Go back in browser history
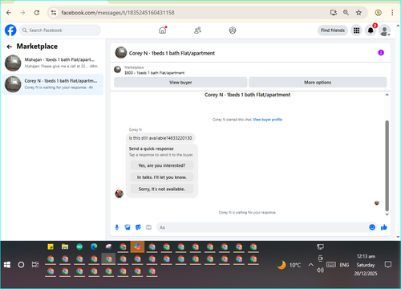 (9, 13)
